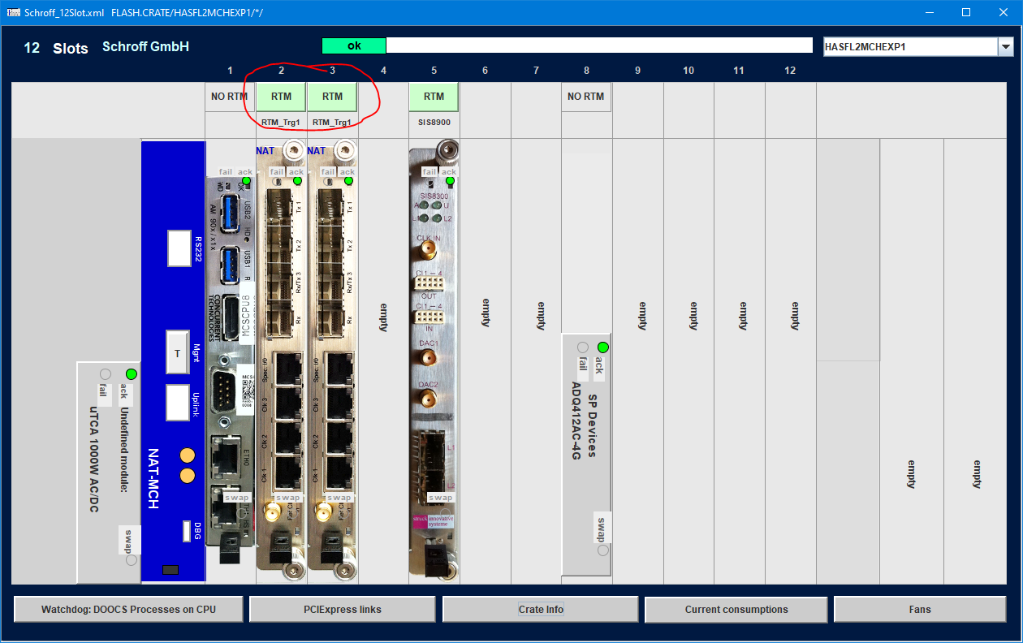The image size is (1023, 643).
Task: Click the ADQ412AC-4G module label
Action: (576, 421)
